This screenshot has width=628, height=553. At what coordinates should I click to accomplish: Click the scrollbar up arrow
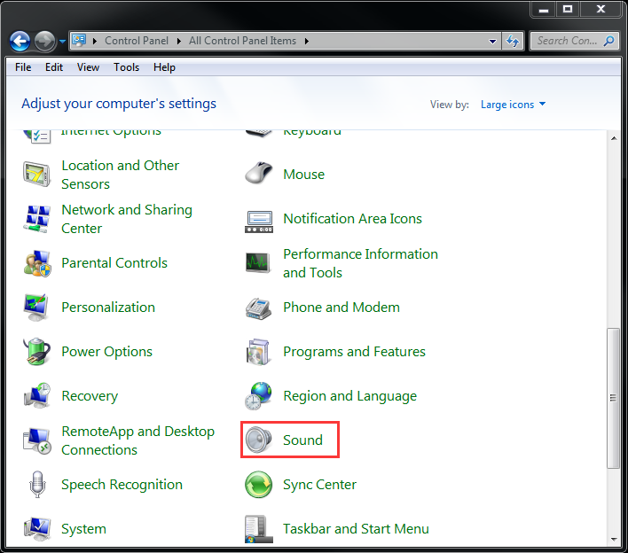[614, 138]
